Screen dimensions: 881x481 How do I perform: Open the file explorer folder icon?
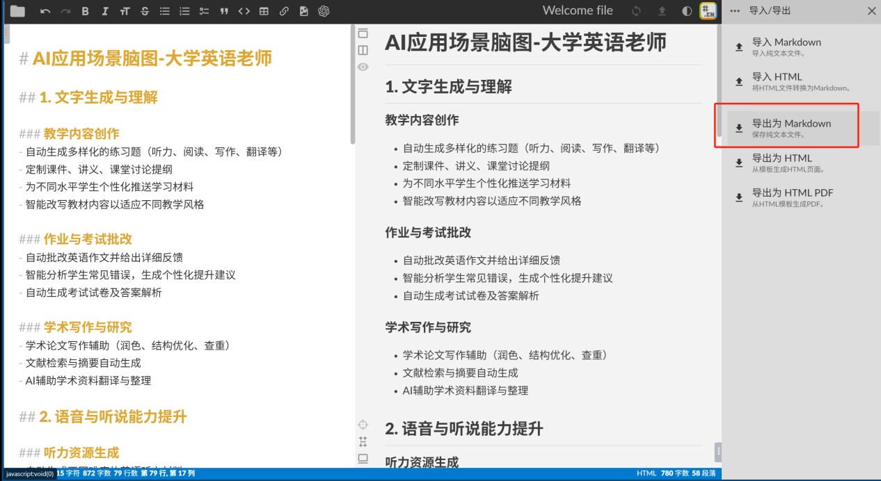click(17, 11)
